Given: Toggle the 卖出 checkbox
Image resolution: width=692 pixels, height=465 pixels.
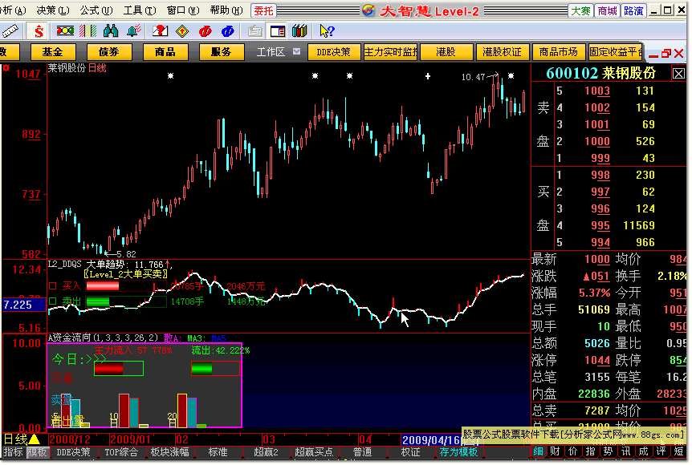Looking at the screenshot, I should [x=53, y=301].
